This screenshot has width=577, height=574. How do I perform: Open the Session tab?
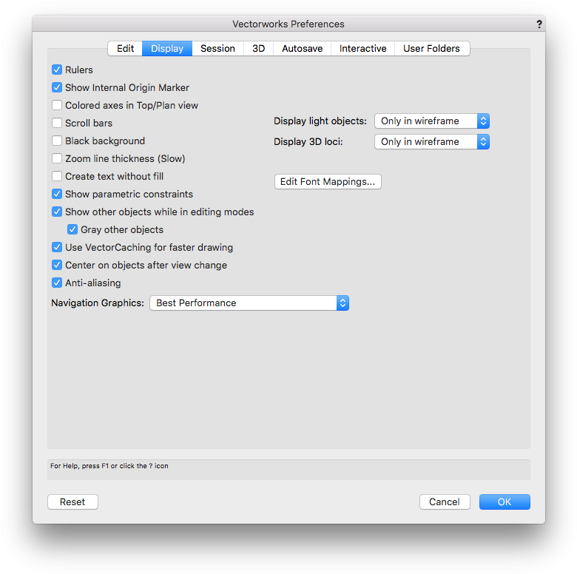click(x=217, y=49)
